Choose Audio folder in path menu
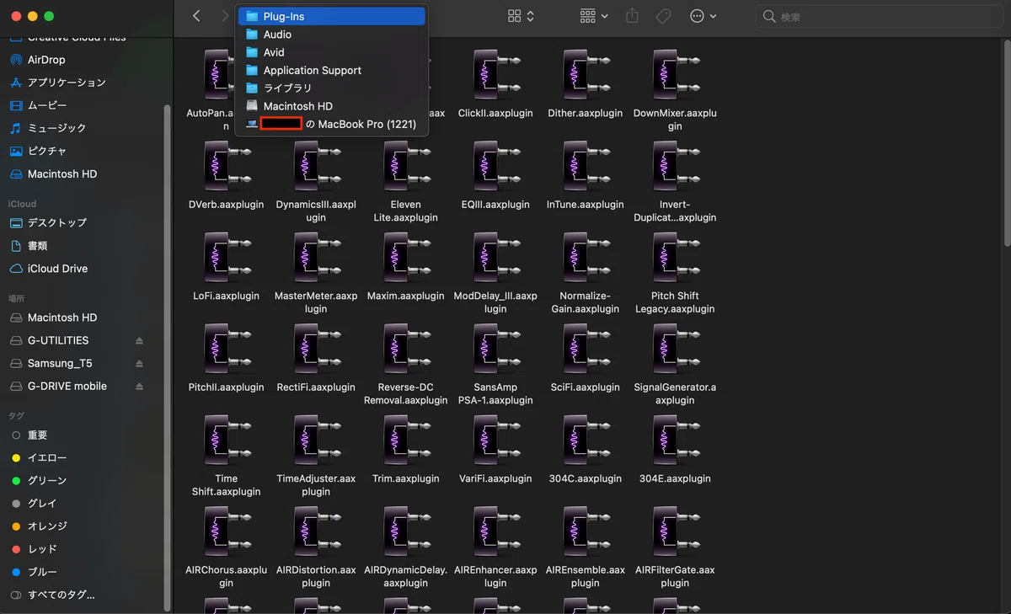This screenshot has width=1011, height=614. click(332, 35)
